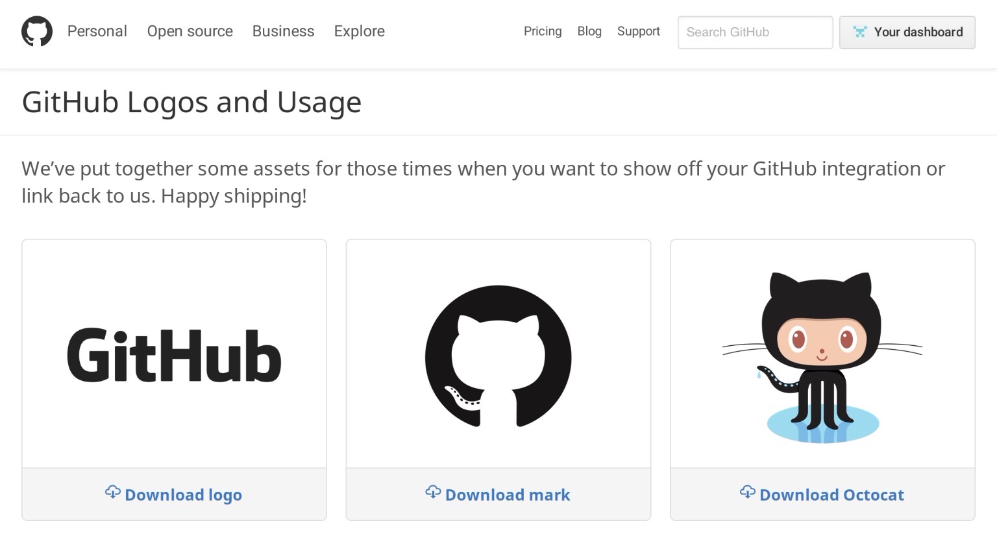997x534 pixels.
Task: Click cloud download icon beside Download mark
Action: click(433, 492)
